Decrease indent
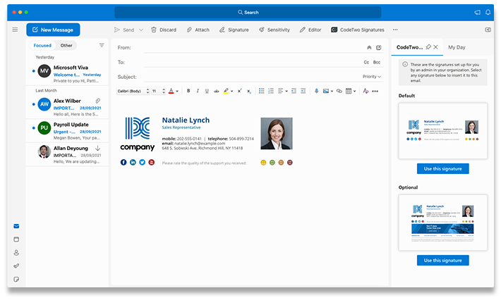Viewport: 501px width, 300px height. tap(294, 91)
